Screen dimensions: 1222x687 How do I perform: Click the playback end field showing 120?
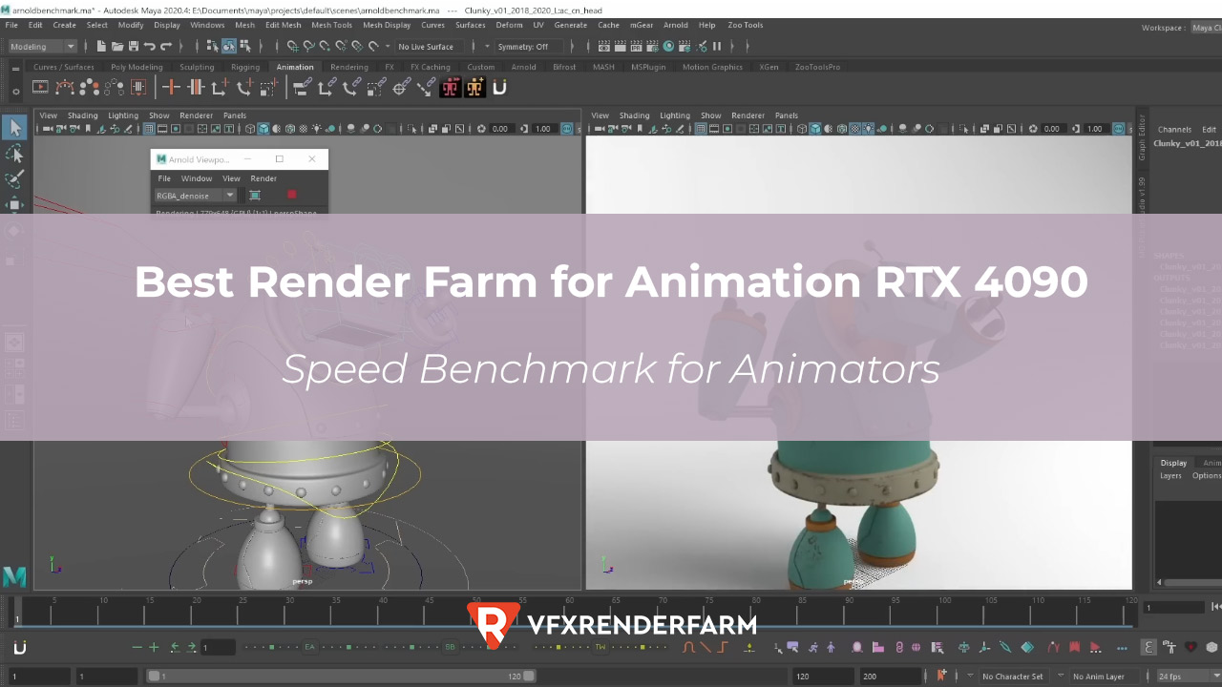[x=822, y=677]
